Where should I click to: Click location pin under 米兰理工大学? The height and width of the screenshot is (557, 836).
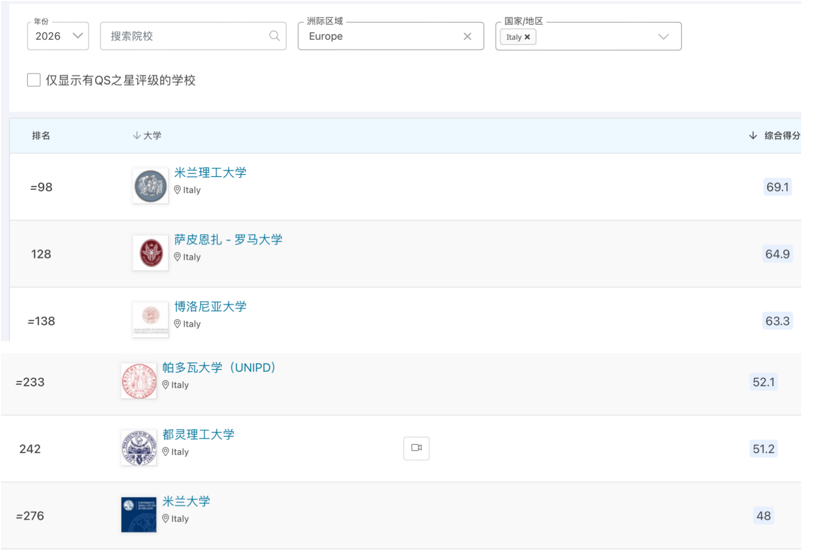pos(177,189)
